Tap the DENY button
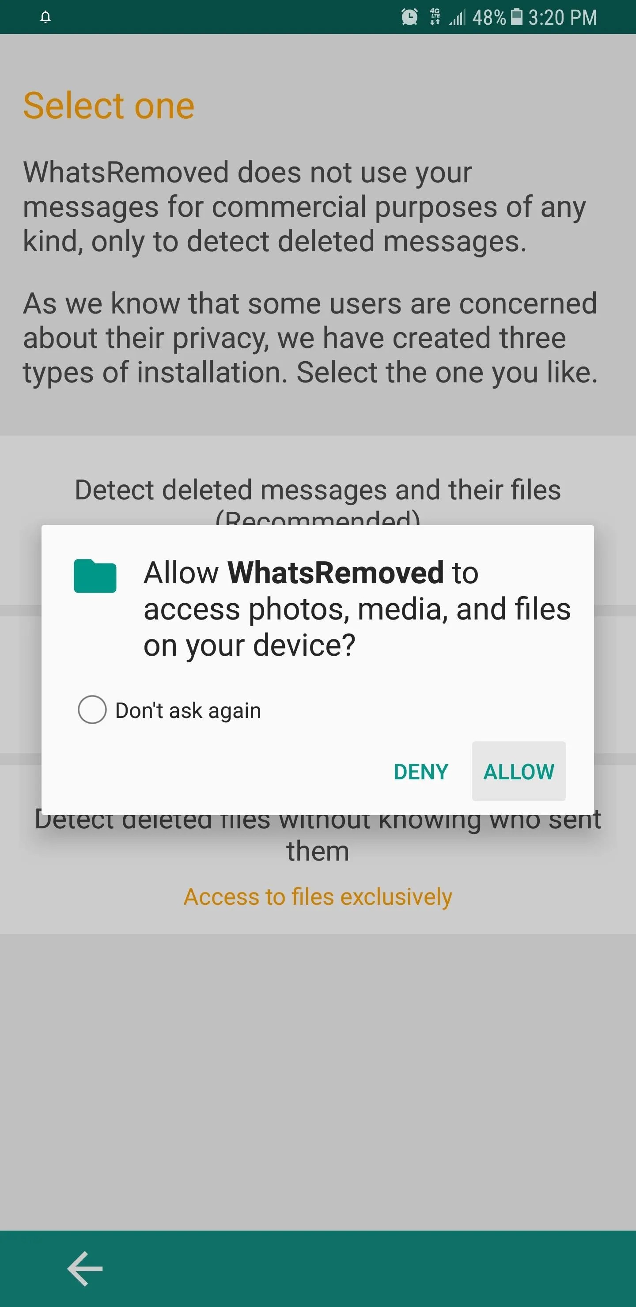The width and height of the screenshot is (636, 1307). click(421, 772)
